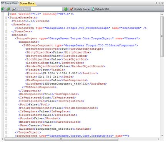Click the MarkForDelete False line

coord(50,122)
